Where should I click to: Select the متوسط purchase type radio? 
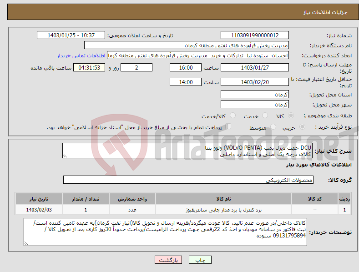click(x=273, y=126)
